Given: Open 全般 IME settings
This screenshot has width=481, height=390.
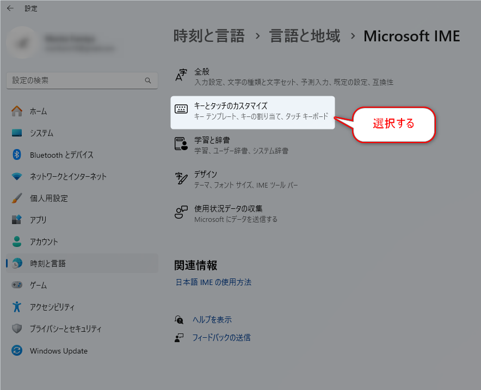Looking at the screenshot, I should (284, 77).
